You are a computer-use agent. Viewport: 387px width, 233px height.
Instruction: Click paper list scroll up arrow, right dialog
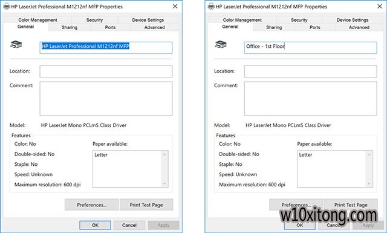pyautogui.click(x=369, y=155)
